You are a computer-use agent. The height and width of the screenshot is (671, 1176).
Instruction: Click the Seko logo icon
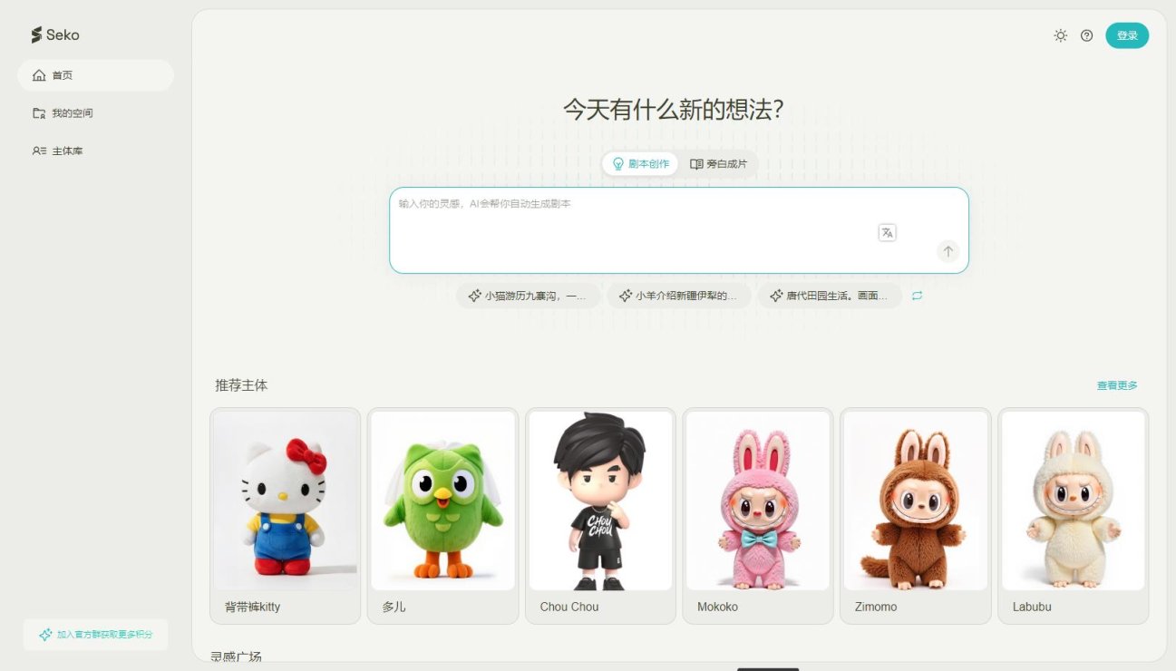[37, 35]
